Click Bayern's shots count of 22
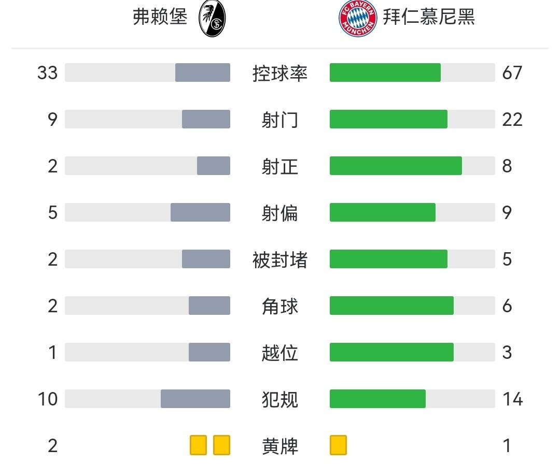 click(512, 120)
